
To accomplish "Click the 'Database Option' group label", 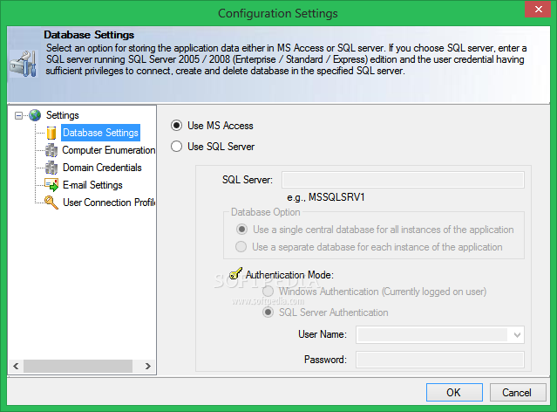I will [x=265, y=212].
